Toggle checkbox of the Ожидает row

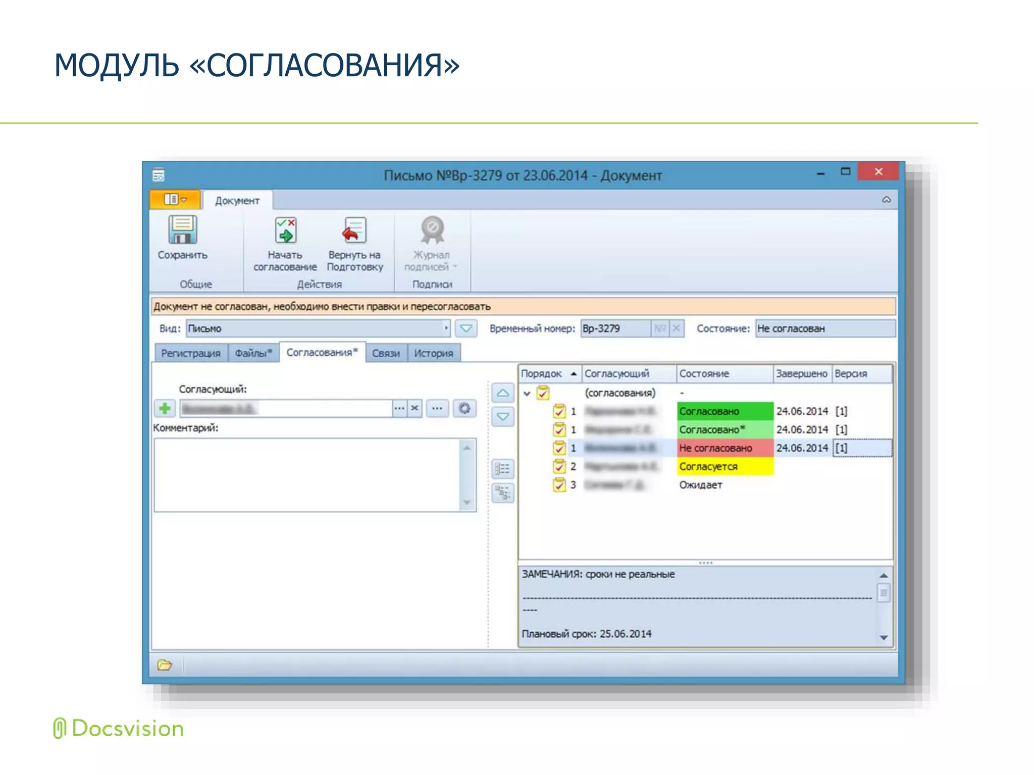(x=559, y=485)
